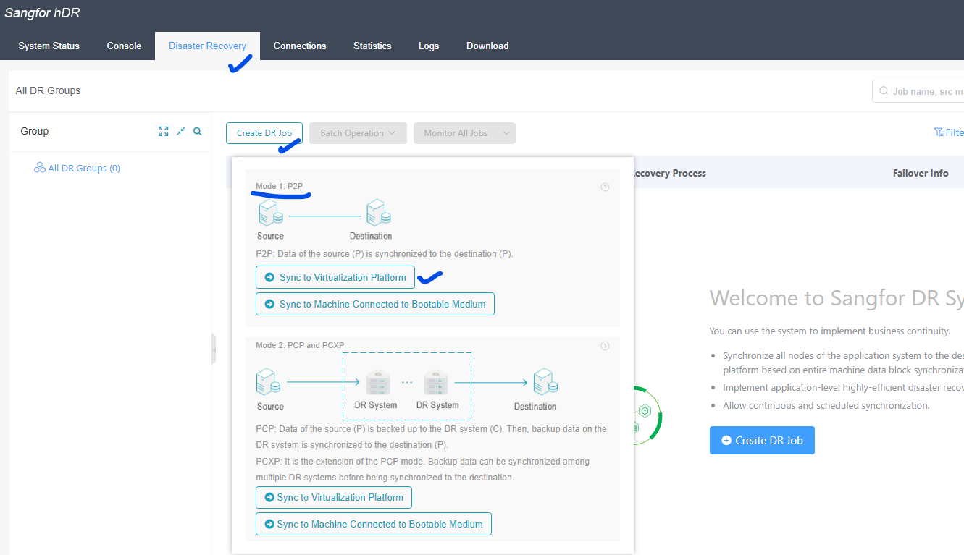Click the Filter funnel icon

click(x=939, y=132)
